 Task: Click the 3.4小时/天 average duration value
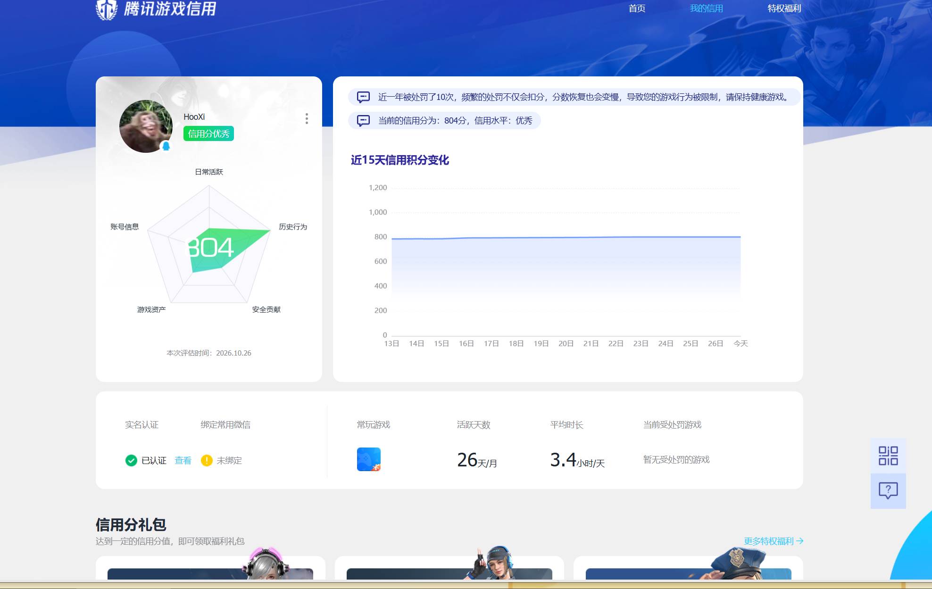[577, 460]
